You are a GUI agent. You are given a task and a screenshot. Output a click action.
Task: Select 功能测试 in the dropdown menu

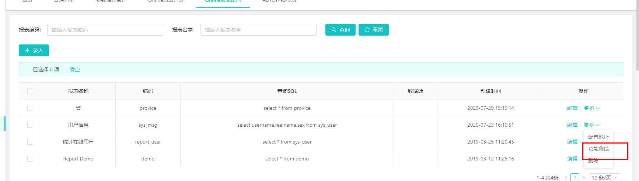598,149
